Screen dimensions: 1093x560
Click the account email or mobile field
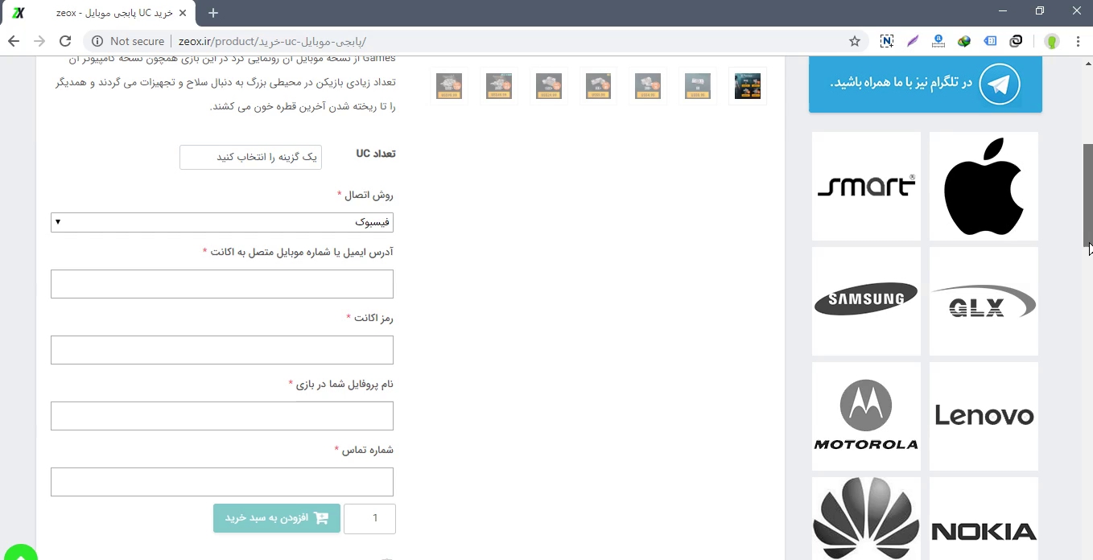(x=222, y=284)
